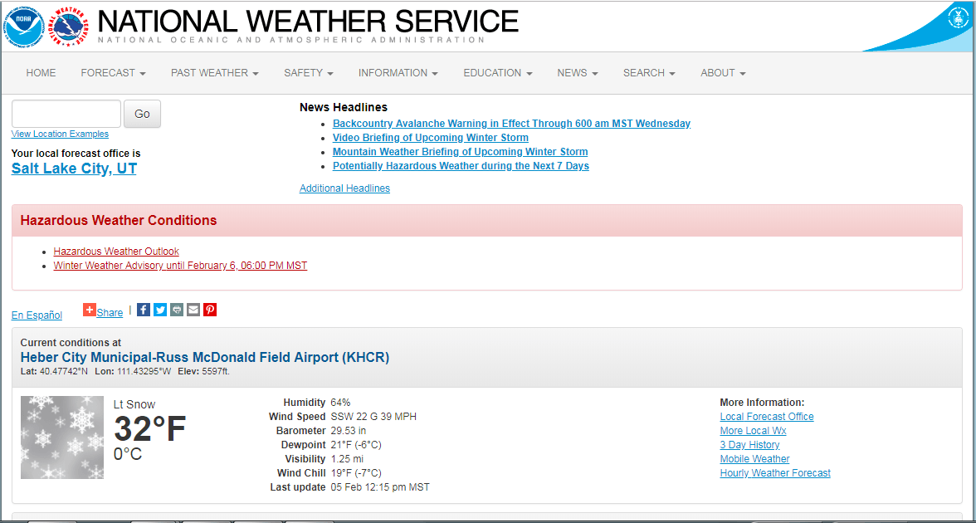976x523 pixels.
Task: Pin page using Pinterest icon
Action: tap(210, 310)
